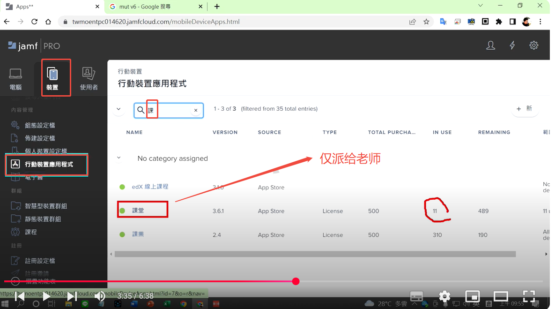Click the red video progress scrubber

[x=296, y=281]
